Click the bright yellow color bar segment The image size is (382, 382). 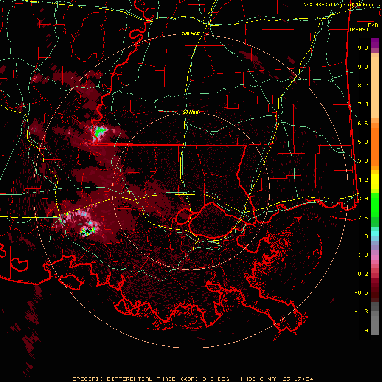pyautogui.click(x=375, y=182)
